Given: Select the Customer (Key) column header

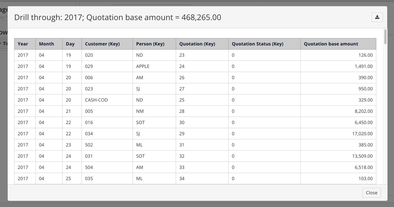Looking at the screenshot, I should pos(102,44).
